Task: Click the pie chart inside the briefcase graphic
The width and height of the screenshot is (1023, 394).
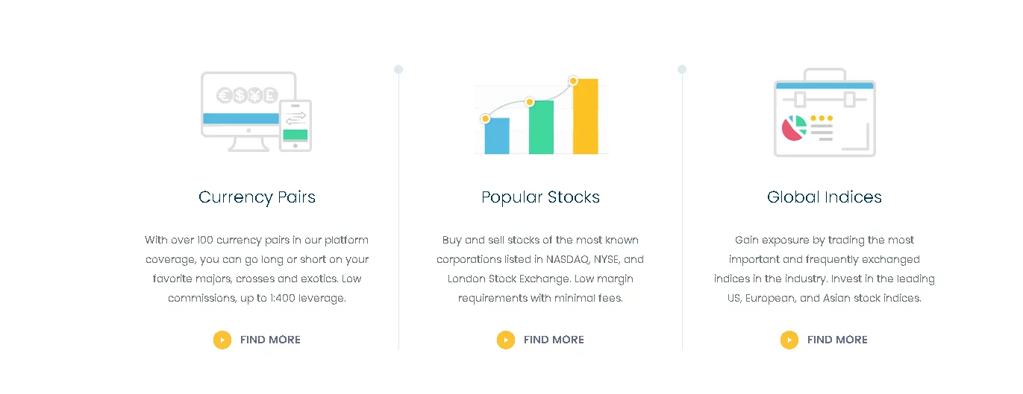Action: (x=795, y=128)
